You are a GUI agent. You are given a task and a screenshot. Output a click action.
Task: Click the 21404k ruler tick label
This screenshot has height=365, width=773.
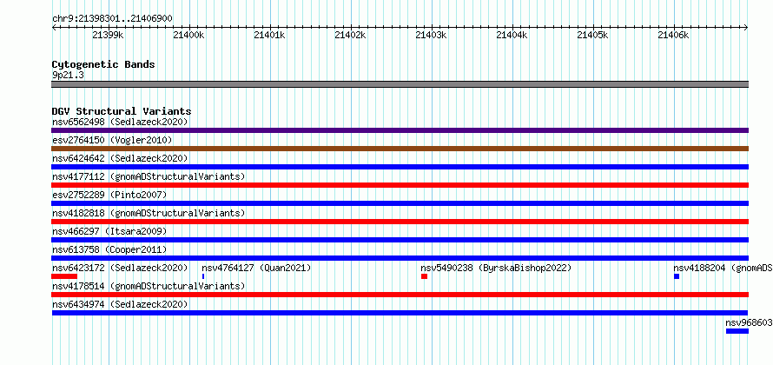click(x=512, y=35)
